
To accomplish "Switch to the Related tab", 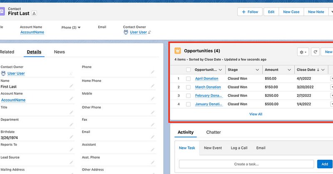I will pyautogui.click(x=7, y=52).
